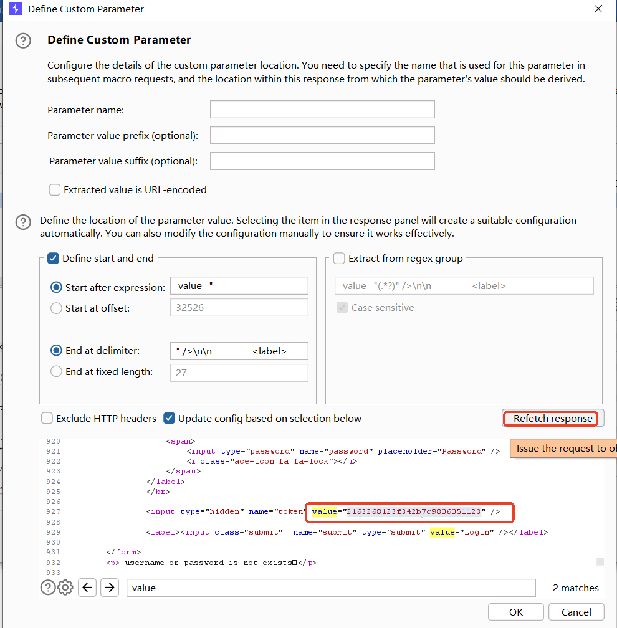Click the '2 matches' search result count
The image size is (617, 628).
tap(576, 588)
